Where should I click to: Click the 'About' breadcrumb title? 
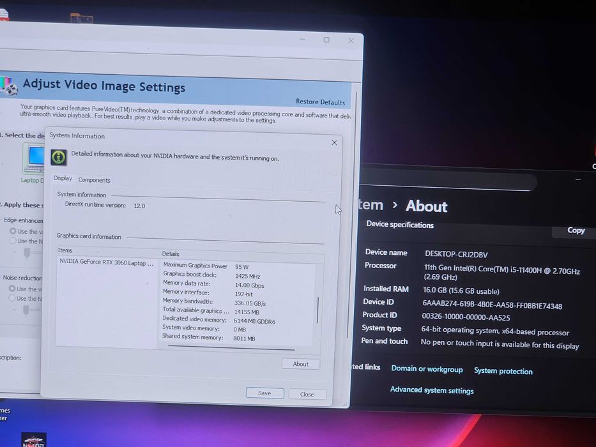click(x=427, y=206)
